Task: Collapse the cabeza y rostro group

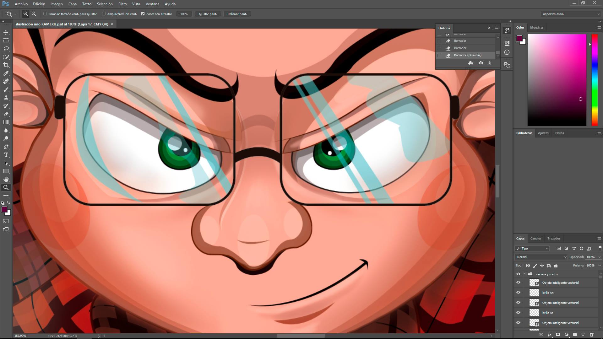Action: coord(525,274)
